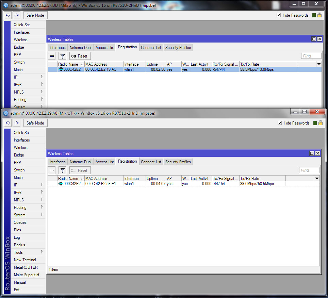The image size is (328, 298).
Task: Open column dropdown arrow in bottom table header
Action: (x=317, y=178)
